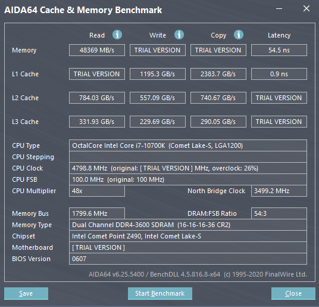Close the window with the X icon

(307, 8)
